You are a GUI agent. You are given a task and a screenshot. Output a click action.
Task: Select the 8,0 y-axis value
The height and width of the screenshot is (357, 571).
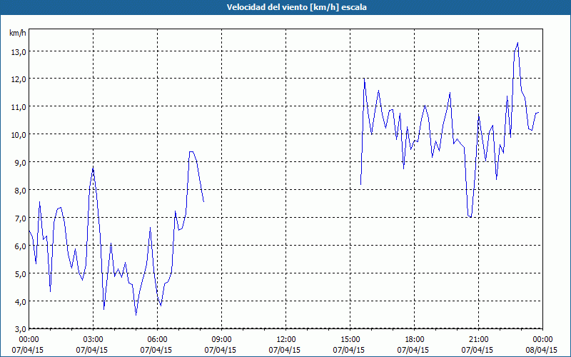[x=21, y=191]
